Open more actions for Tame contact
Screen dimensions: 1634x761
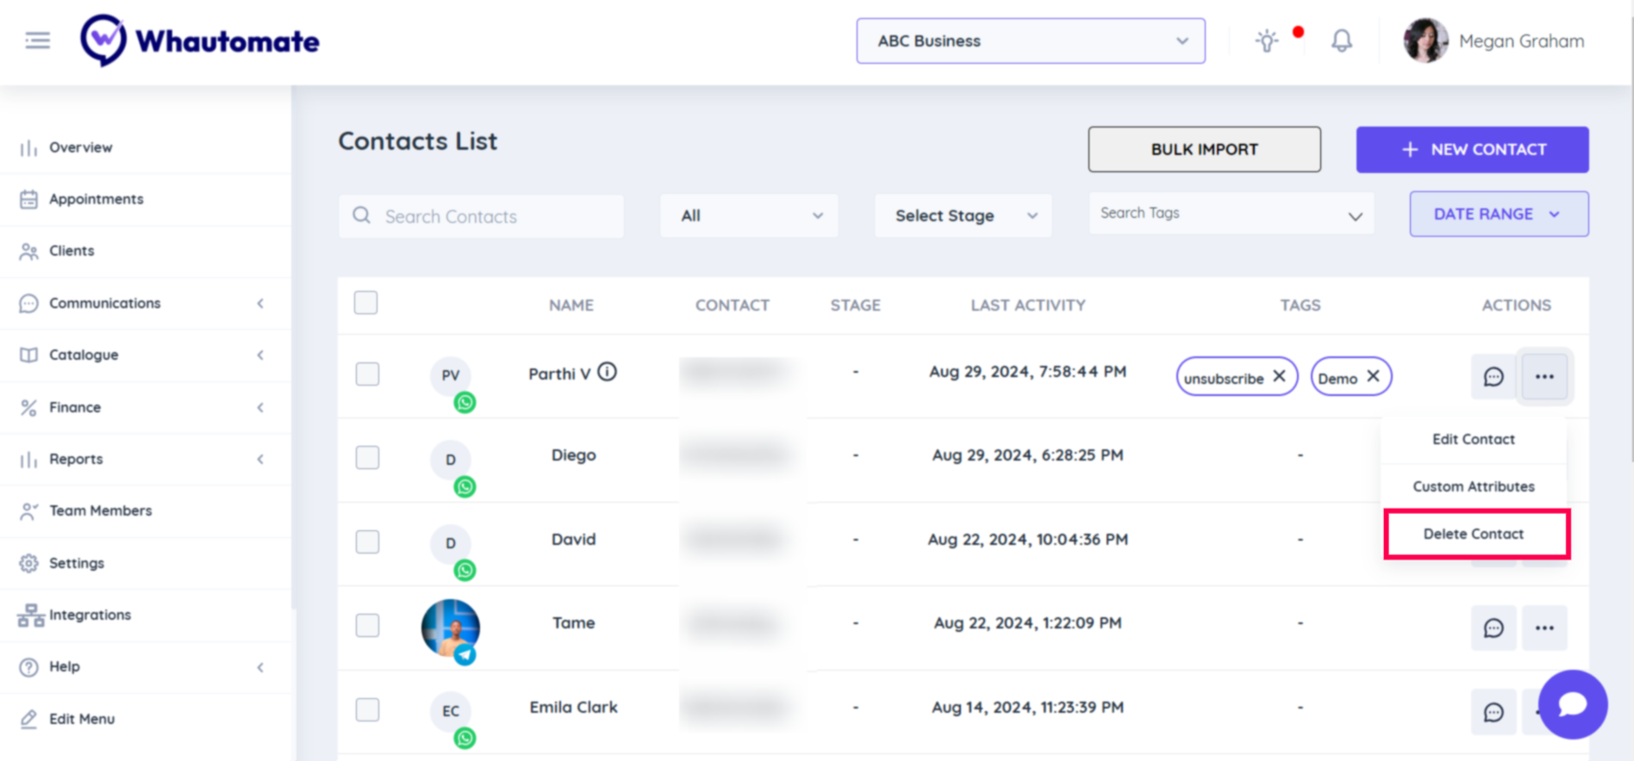(x=1544, y=628)
